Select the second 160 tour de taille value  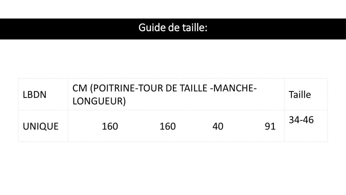coord(168,127)
